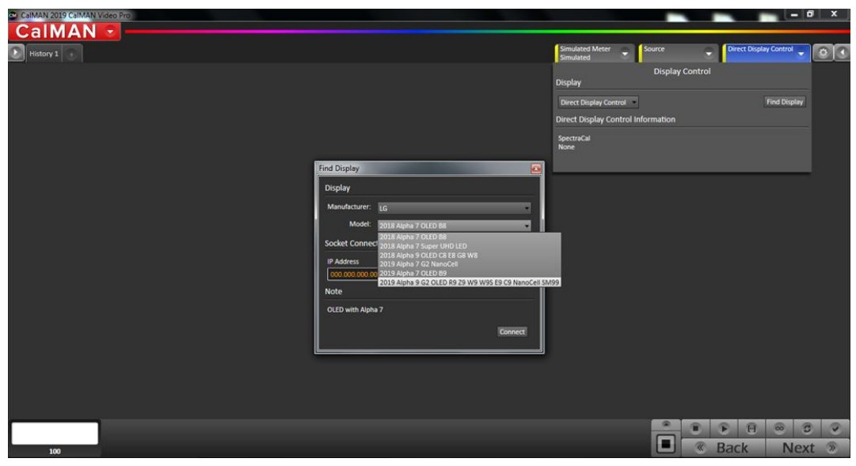856x466 pixels.
Task: Click the IP Address input field
Action: click(x=352, y=275)
